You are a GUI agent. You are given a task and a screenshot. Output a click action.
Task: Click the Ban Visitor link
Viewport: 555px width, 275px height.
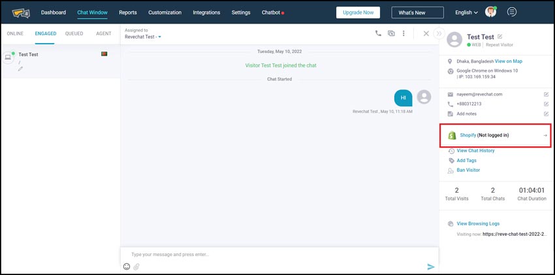(468, 170)
